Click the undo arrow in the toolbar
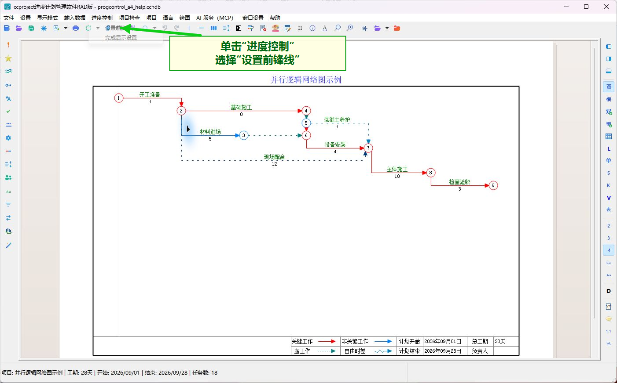 pos(165,28)
